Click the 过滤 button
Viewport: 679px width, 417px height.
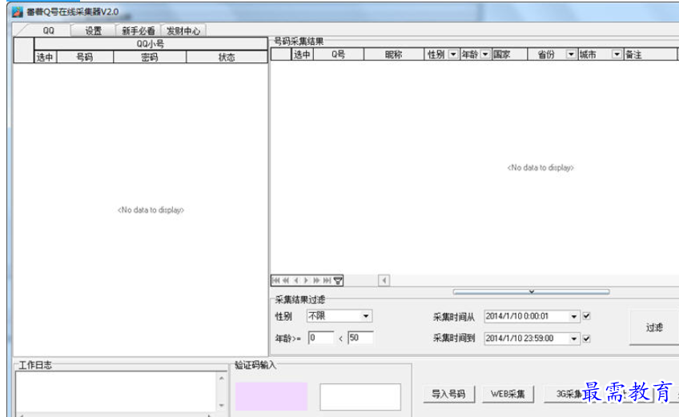click(x=654, y=327)
